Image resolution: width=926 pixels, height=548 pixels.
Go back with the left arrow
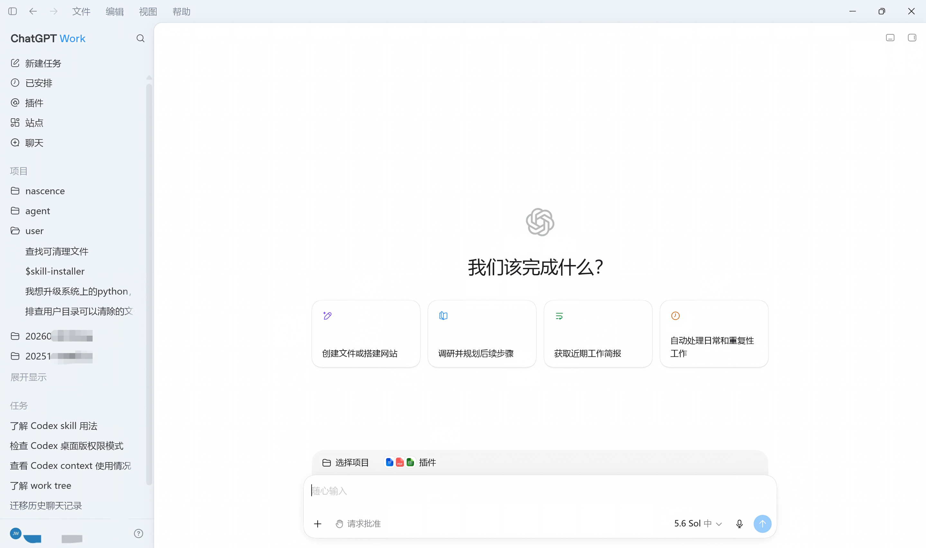[x=33, y=12]
